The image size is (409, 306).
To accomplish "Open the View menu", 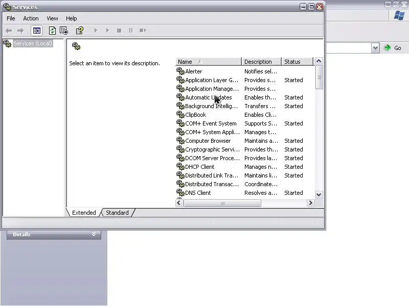I will click(52, 18).
